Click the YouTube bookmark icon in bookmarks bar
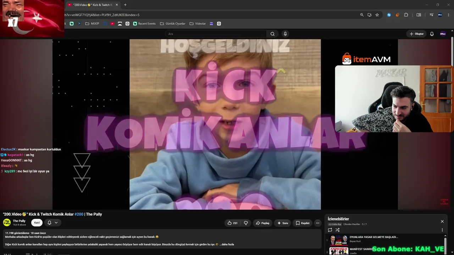This screenshot has height=255, width=454. tap(112, 24)
